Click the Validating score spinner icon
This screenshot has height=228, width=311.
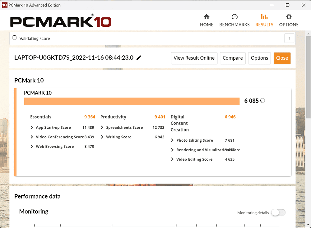pos(15,38)
